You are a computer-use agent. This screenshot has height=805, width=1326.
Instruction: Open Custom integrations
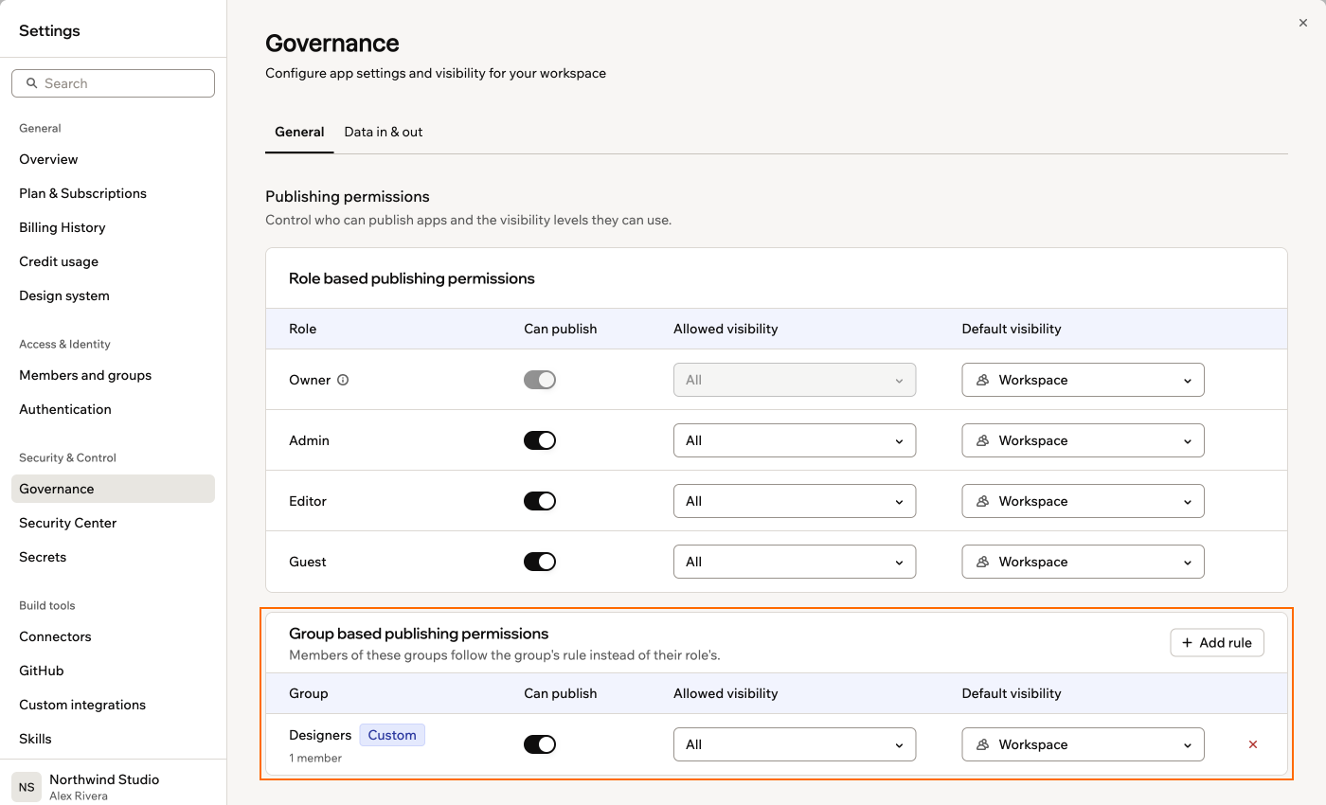[x=113, y=705]
